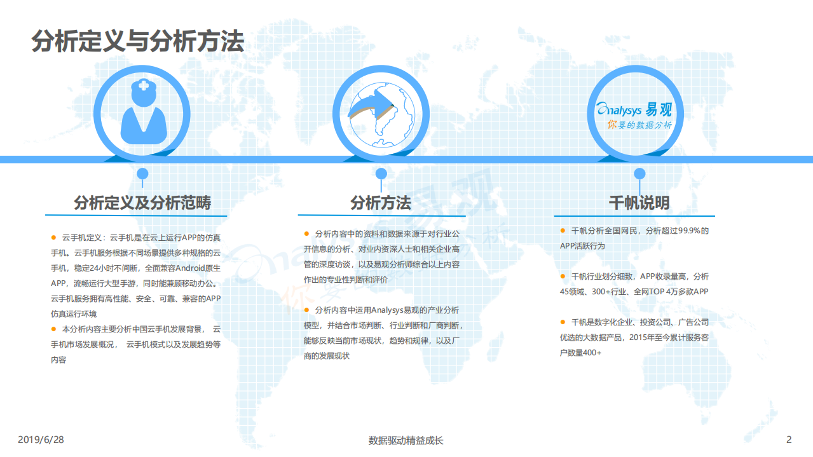Click the orange bullet beside 分析内容中运用Analysys易观
The width and height of the screenshot is (813, 457).
pos(307,311)
